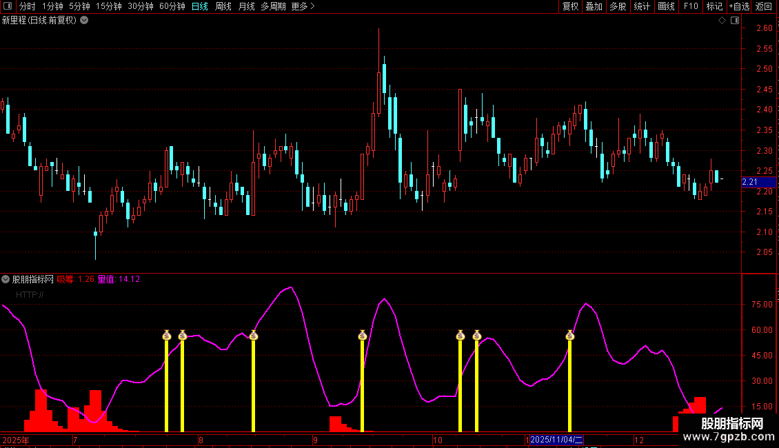The height and width of the screenshot is (448, 779).
Task: Open the 多股 multi-stock view
Action: [x=618, y=6]
